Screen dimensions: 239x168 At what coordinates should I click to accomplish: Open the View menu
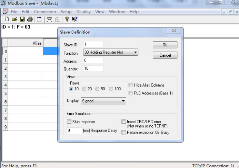(x=100, y=12)
